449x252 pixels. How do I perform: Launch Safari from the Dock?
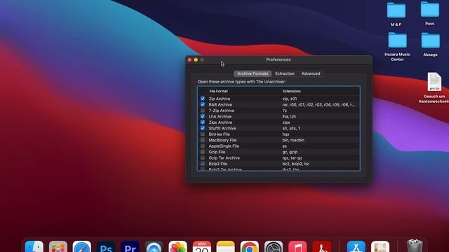click(x=82, y=247)
